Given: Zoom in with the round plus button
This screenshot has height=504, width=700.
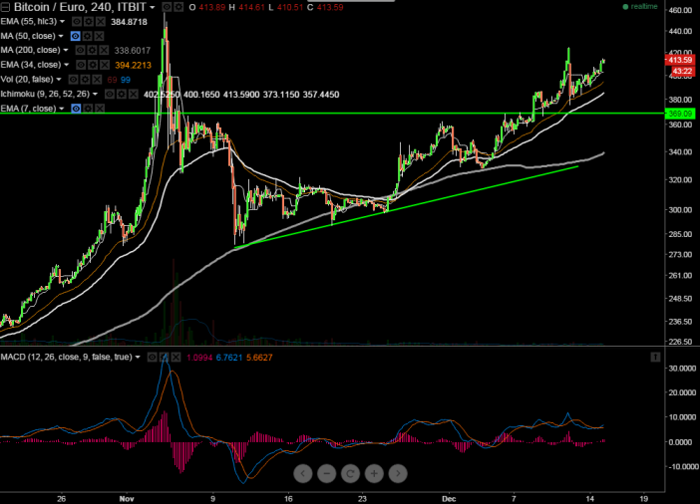Looking at the screenshot, I should pos(374,474).
